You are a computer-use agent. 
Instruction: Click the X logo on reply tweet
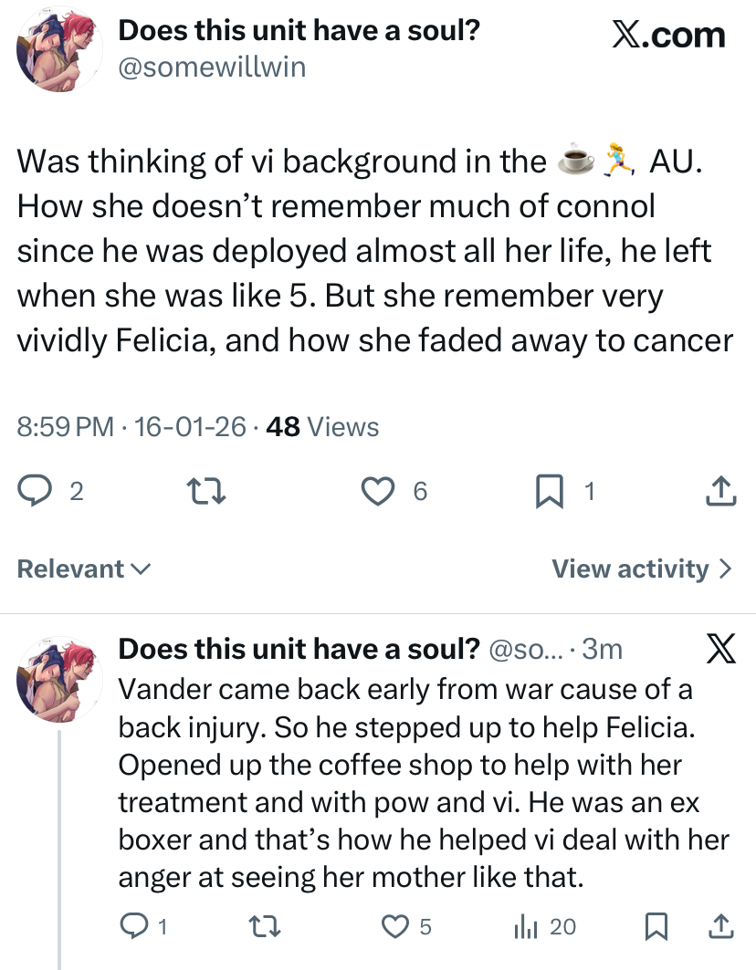(720, 649)
